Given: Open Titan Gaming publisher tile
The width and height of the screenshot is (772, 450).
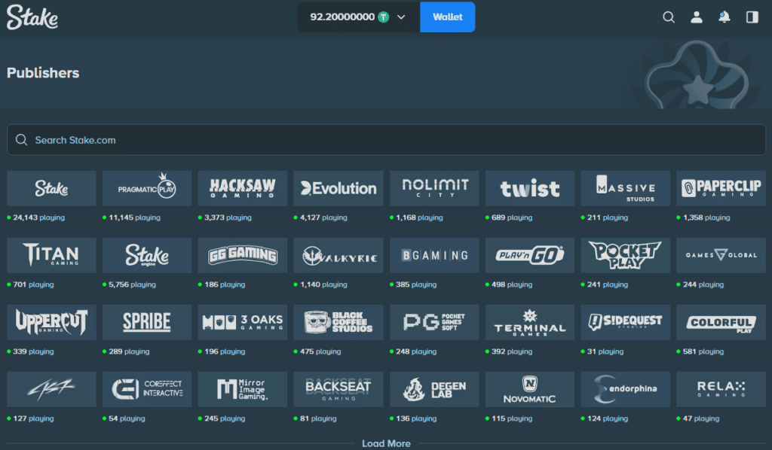Looking at the screenshot, I should (x=51, y=255).
